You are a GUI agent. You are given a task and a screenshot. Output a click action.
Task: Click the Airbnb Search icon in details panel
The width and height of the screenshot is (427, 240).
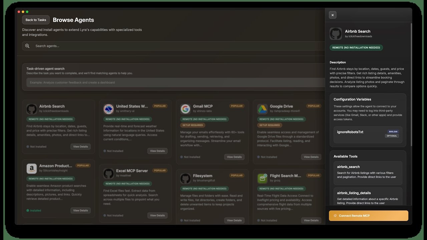coord(336,34)
